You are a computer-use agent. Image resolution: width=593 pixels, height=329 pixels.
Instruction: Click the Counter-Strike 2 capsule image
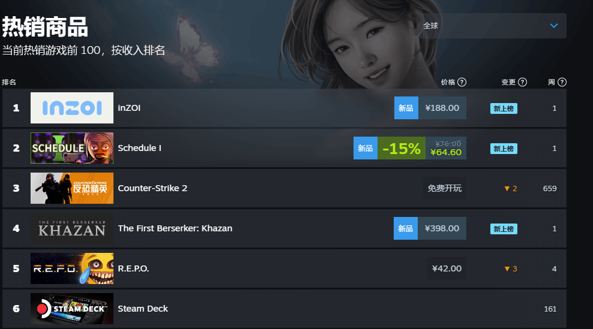pyautogui.click(x=72, y=188)
